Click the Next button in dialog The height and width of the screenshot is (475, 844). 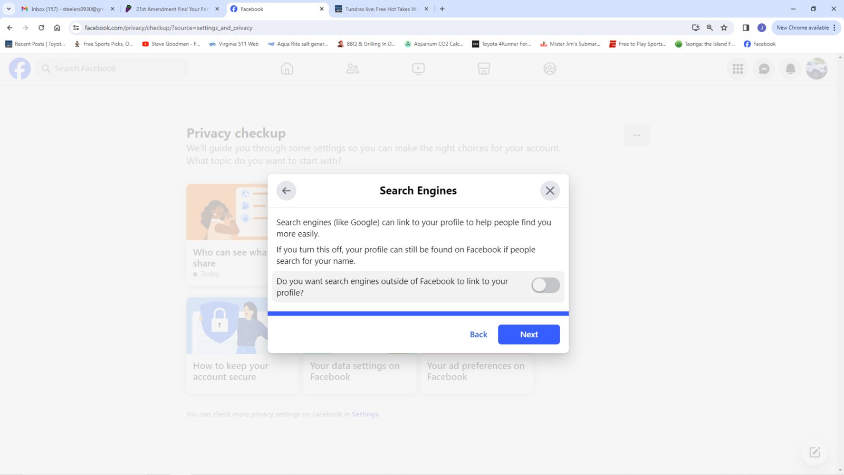point(529,335)
